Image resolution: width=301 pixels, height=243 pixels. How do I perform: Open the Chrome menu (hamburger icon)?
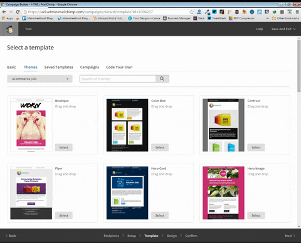pos(297,12)
